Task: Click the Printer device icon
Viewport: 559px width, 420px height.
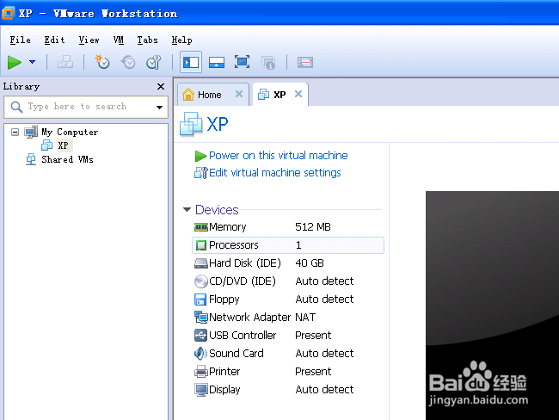Action: [x=201, y=372]
